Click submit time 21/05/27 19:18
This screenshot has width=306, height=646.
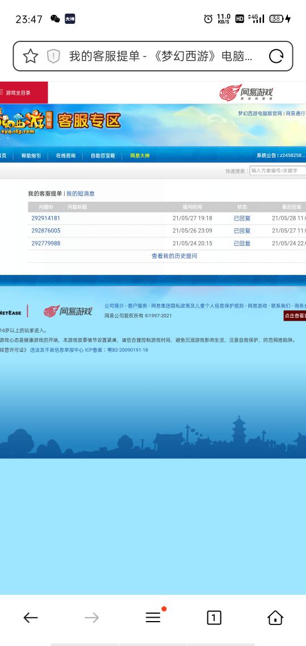pos(192,218)
